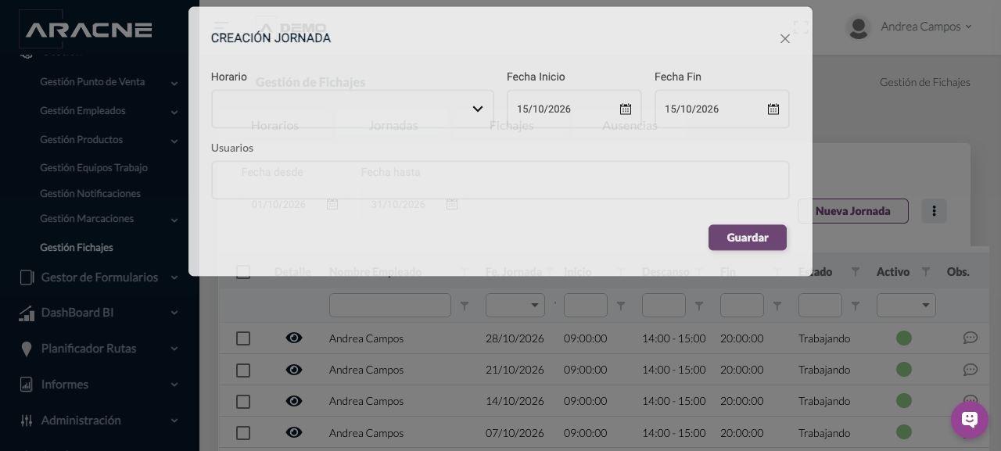Click the Fecha Inicio date field
Screen dimensions: 1001x451
click(x=574, y=109)
